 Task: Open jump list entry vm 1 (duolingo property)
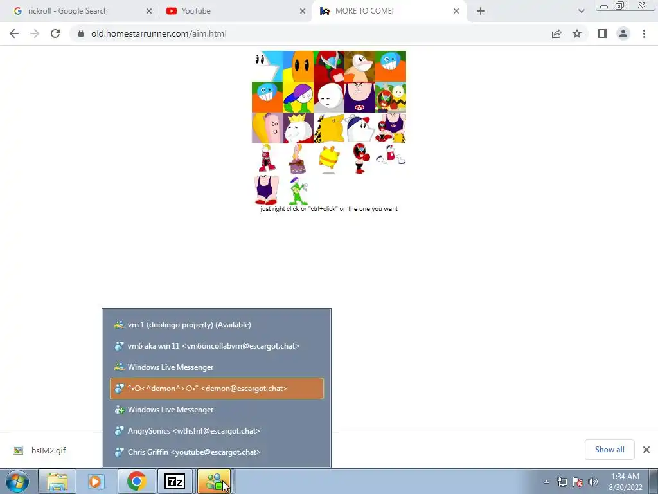pyautogui.click(x=217, y=325)
